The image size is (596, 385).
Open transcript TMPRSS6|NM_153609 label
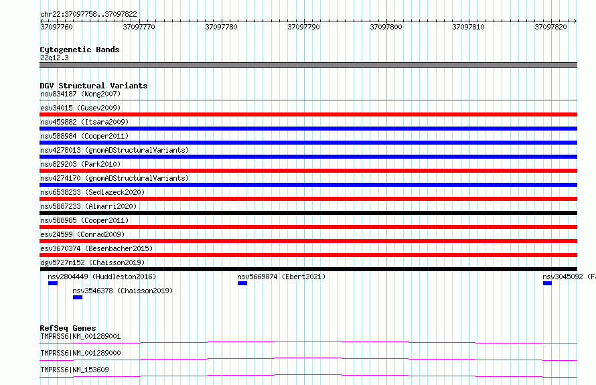74,370
